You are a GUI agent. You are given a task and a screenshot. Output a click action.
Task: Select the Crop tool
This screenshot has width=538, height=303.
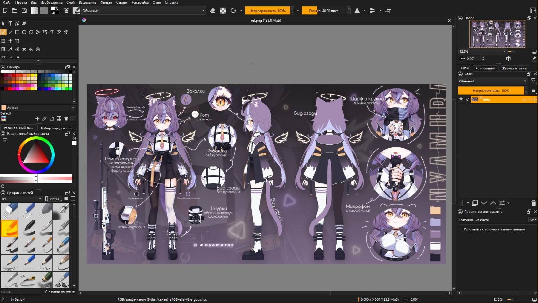coord(17,41)
